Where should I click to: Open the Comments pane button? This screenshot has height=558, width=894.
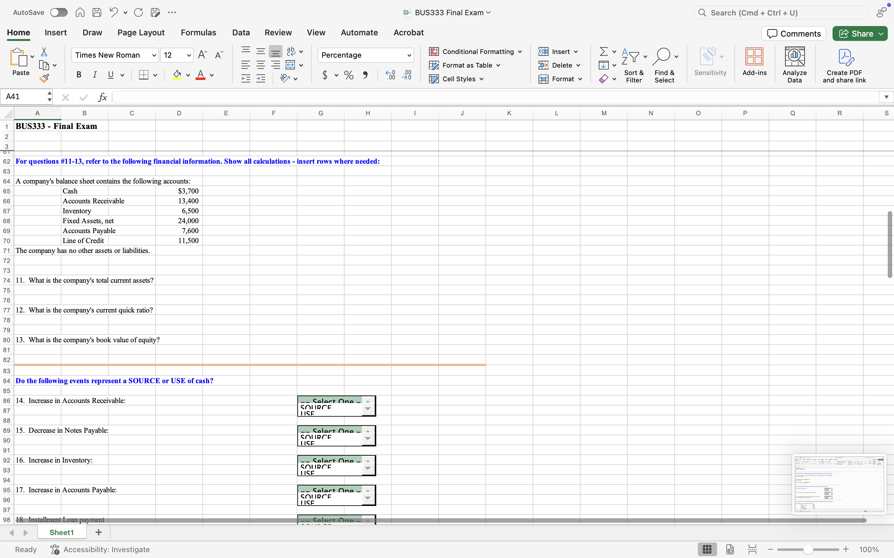pyautogui.click(x=793, y=33)
